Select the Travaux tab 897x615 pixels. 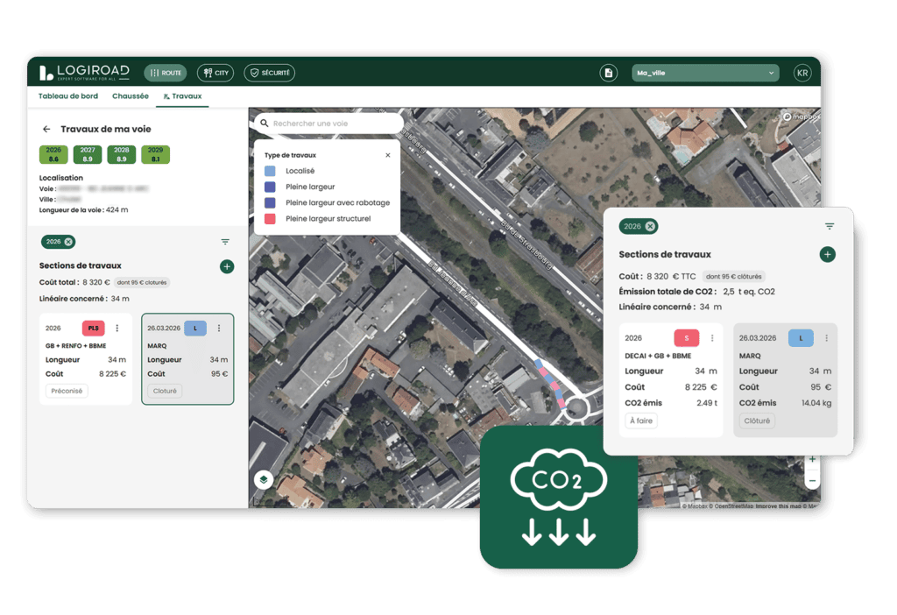pos(182,96)
